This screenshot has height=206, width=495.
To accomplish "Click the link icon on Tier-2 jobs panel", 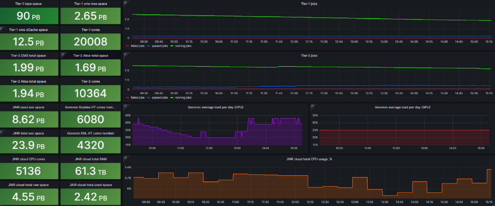I will pos(125,54).
